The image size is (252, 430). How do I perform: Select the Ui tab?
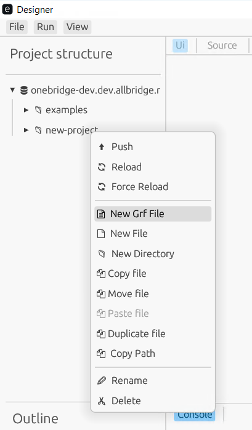click(181, 46)
